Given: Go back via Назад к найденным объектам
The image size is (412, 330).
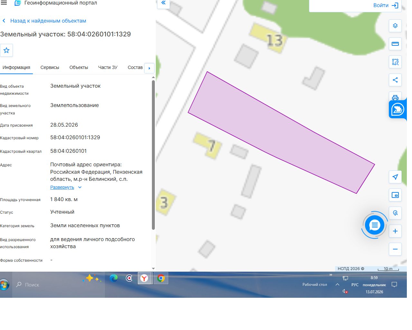Looking at the screenshot, I should coord(44,21).
